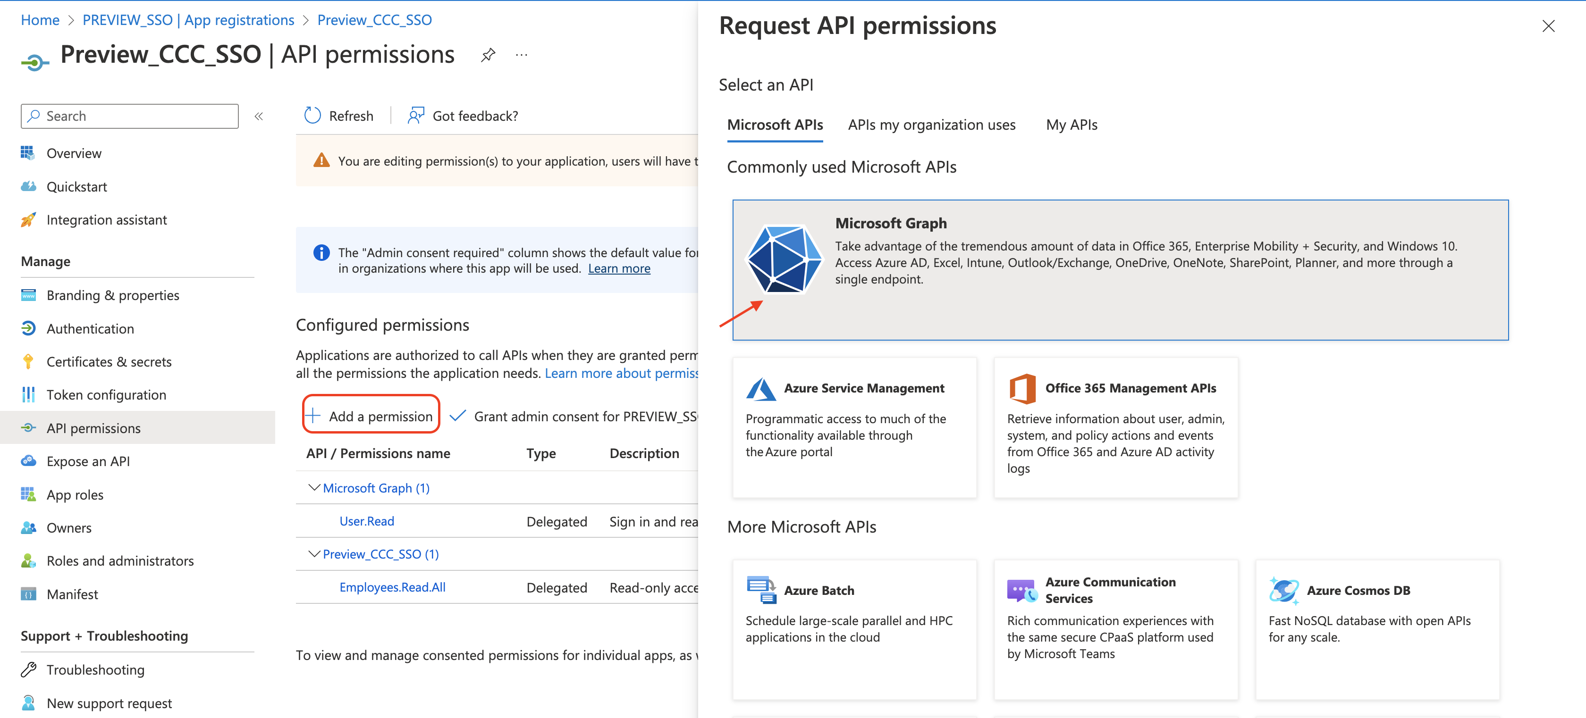Click the Azure Service Management logo
Viewport: 1586px width, 718px height.
[760, 389]
